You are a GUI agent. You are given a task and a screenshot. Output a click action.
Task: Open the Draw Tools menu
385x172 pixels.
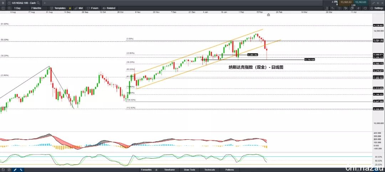[189, 170]
